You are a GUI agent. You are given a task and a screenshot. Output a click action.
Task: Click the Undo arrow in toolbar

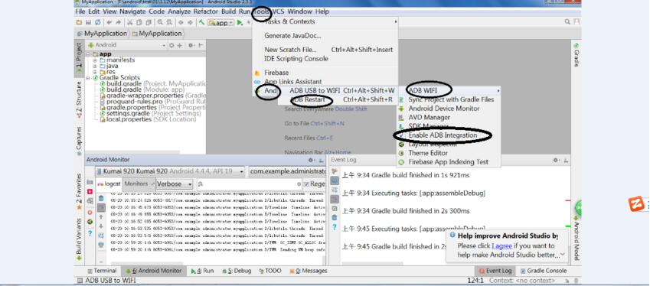click(109, 22)
